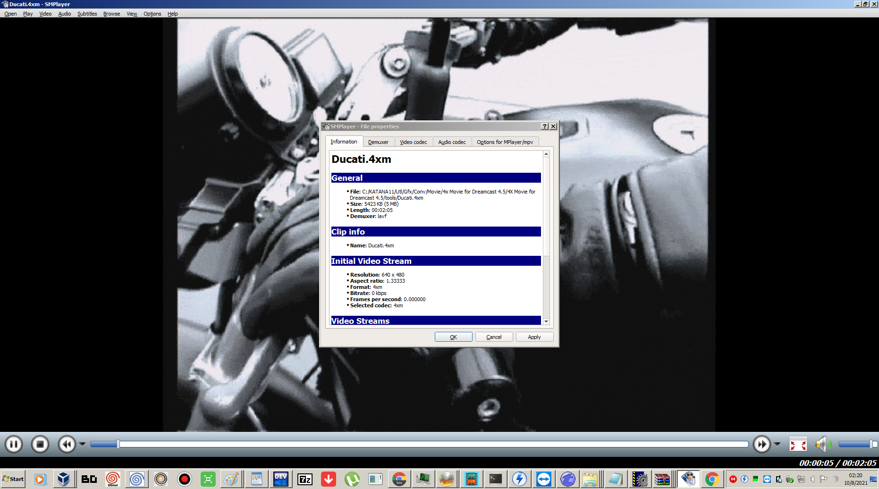The image size is (879, 489).
Task: Open the system monitor icon in taskbar
Action: pyautogui.click(x=423, y=480)
